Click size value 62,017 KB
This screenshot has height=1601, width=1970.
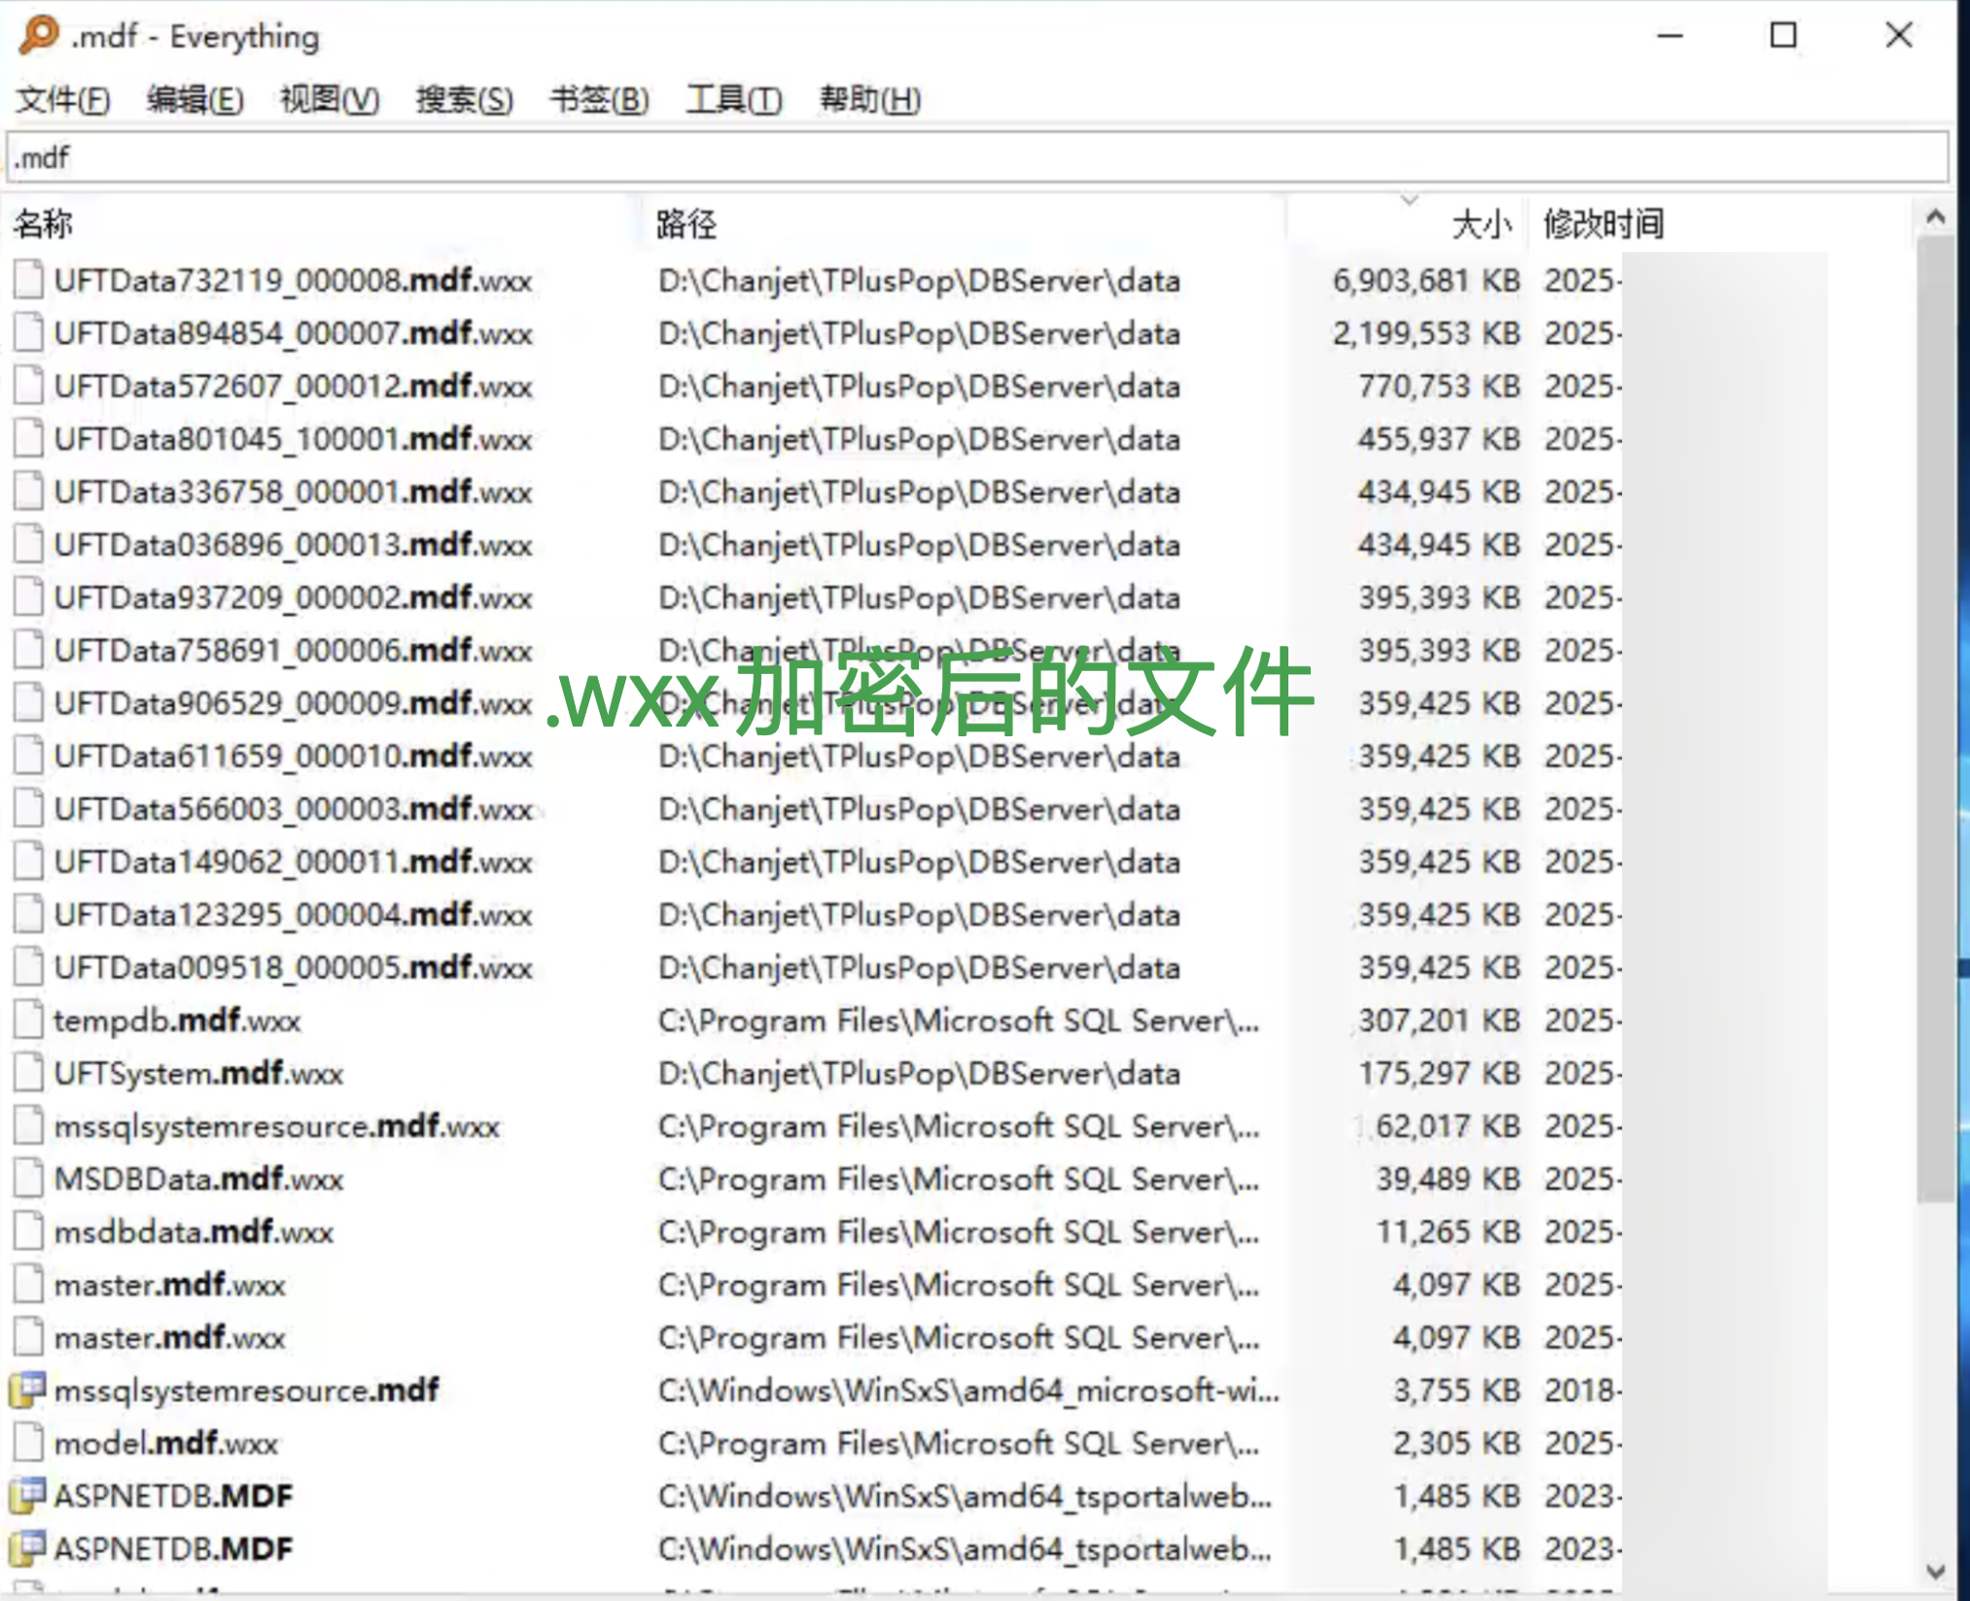coord(1447,1126)
